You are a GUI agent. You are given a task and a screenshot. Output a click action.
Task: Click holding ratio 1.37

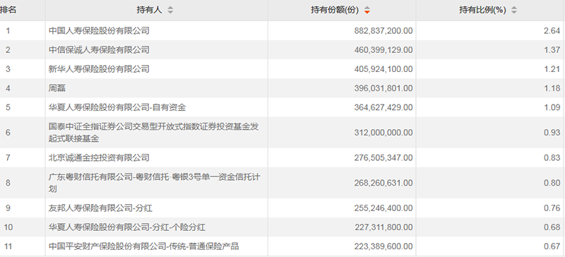click(552, 49)
